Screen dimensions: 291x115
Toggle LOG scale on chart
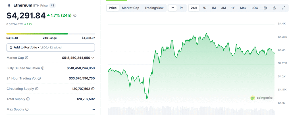pyautogui.click(x=255, y=8)
